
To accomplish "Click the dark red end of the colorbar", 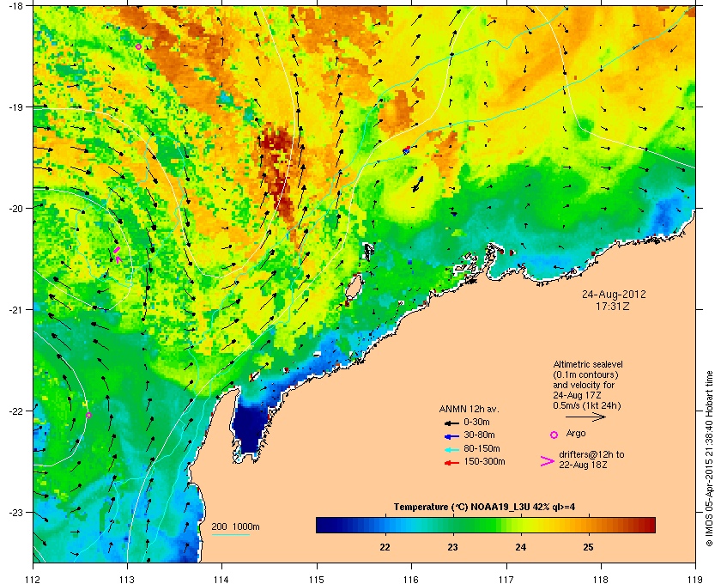I will click(x=649, y=525).
